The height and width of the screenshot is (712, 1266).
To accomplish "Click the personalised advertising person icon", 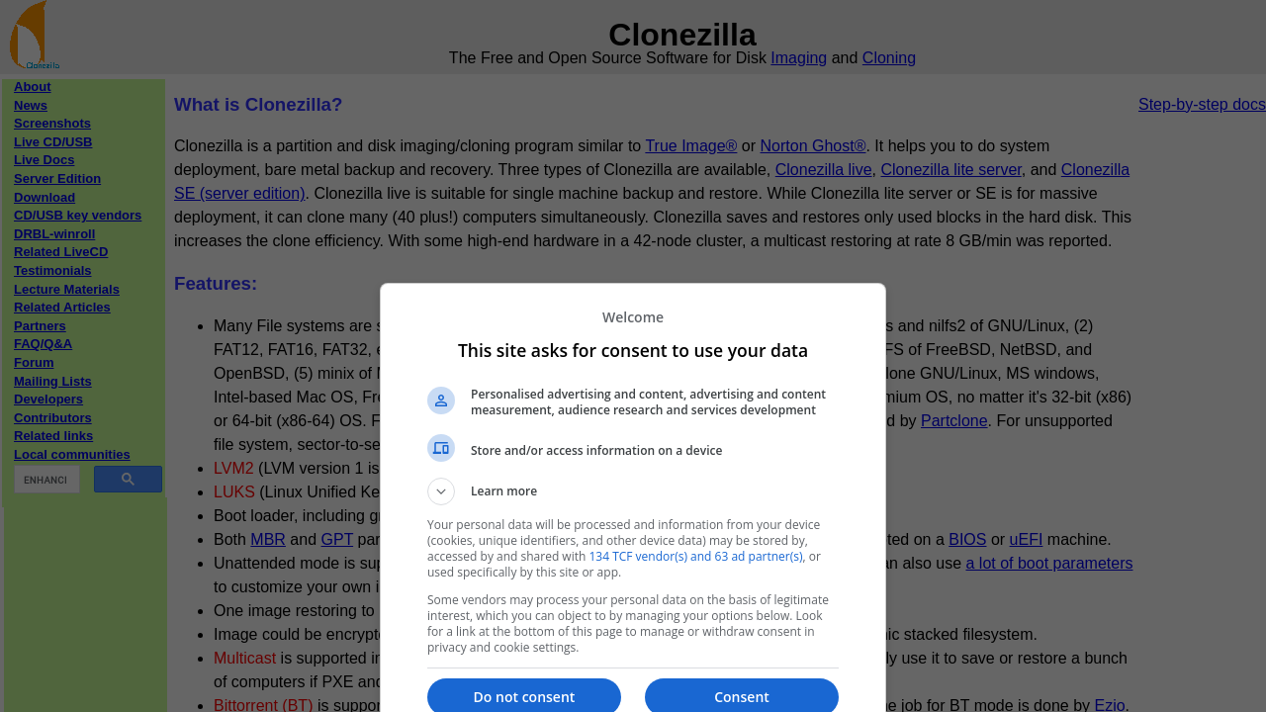I will pos(441,400).
